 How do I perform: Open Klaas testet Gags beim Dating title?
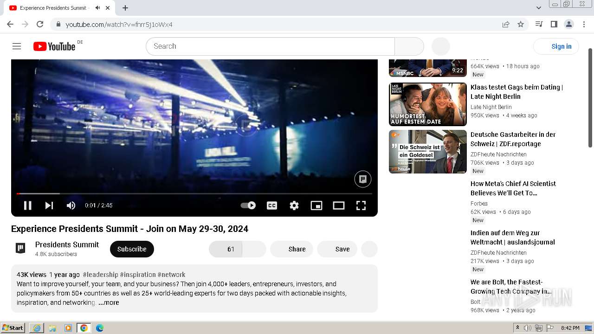pos(517,92)
